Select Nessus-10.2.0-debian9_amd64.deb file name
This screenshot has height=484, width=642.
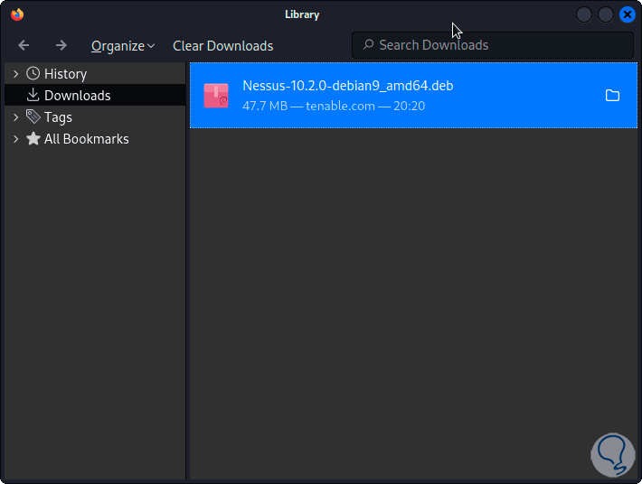coord(347,86)
